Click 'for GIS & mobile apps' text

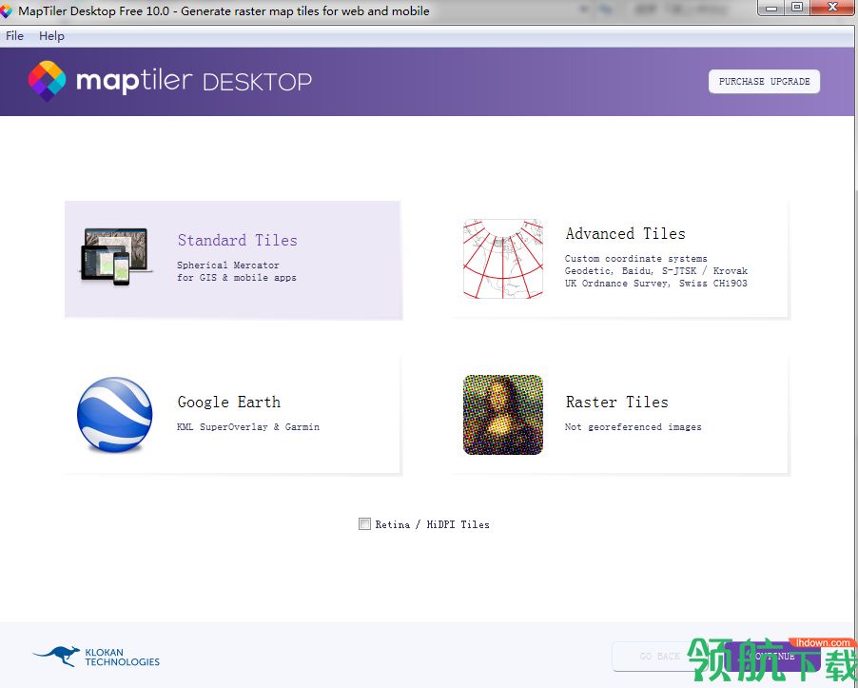coord(237,278)
